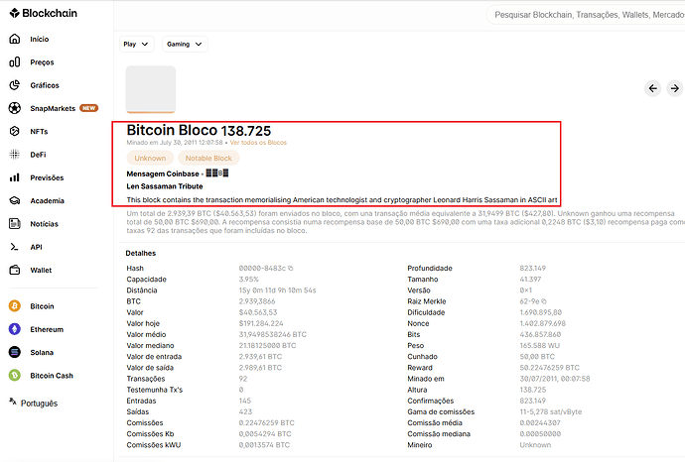Open the Solana sidebar link
The width and height of the screenshot is (685, 462).
point(42,353)
